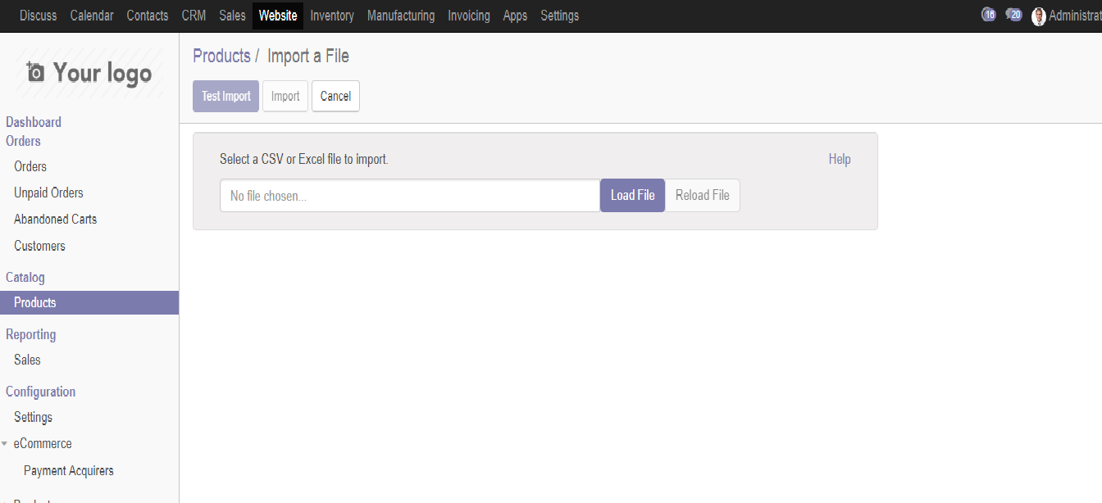Cancel the file import
The width and height of the screenshot is (1102, 503).
point(335,96)
